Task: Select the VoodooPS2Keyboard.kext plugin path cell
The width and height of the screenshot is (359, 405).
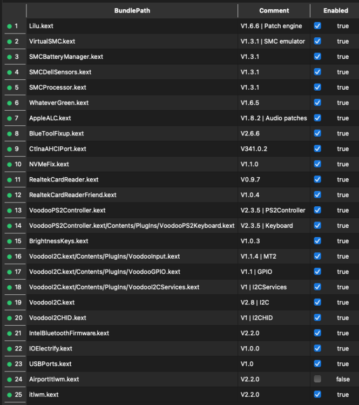Action: click(132, 226)
